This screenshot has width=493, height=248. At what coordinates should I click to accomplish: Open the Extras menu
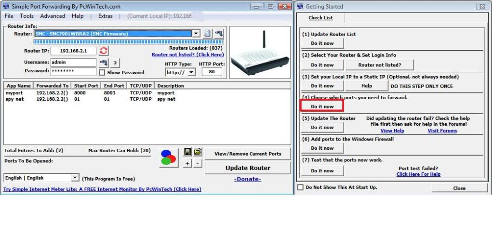(106, 16)
